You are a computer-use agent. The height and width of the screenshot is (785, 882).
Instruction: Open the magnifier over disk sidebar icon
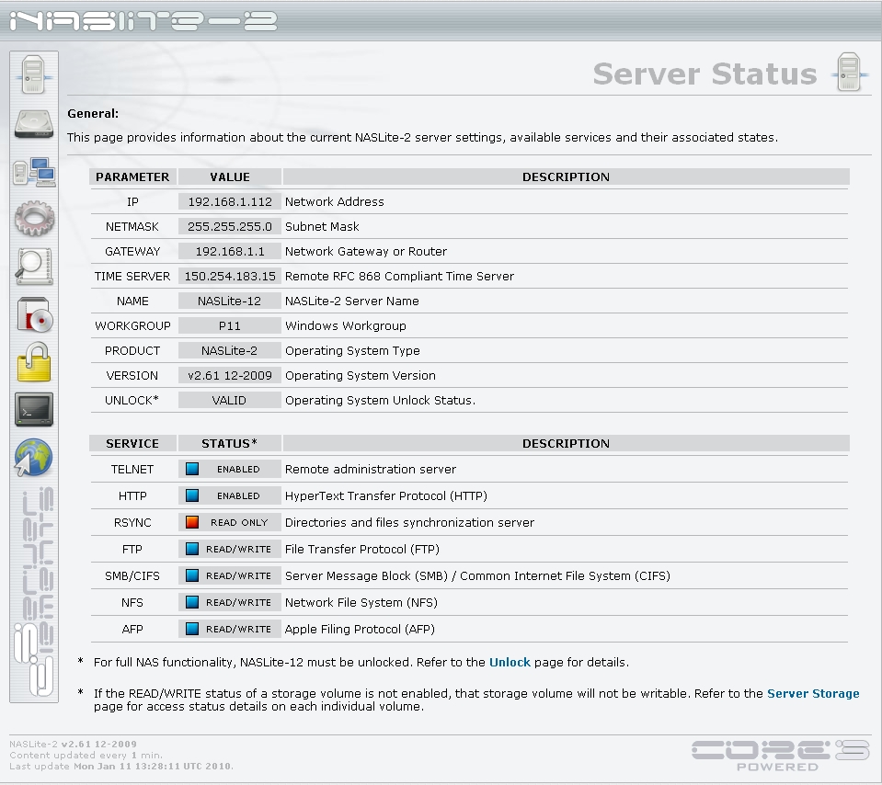coord(34,266)
